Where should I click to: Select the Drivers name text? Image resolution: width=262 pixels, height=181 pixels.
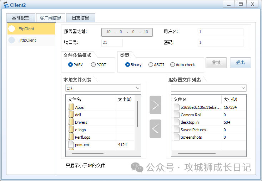coord(81,122)
